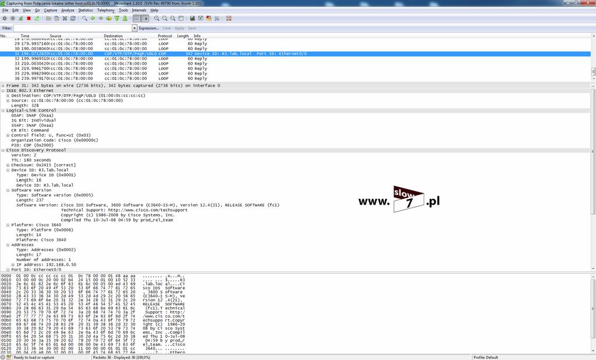Viewport: 596px width, 360px height.
Task: Select packet 36 LOOP Reply row
Action: [295, 79]
